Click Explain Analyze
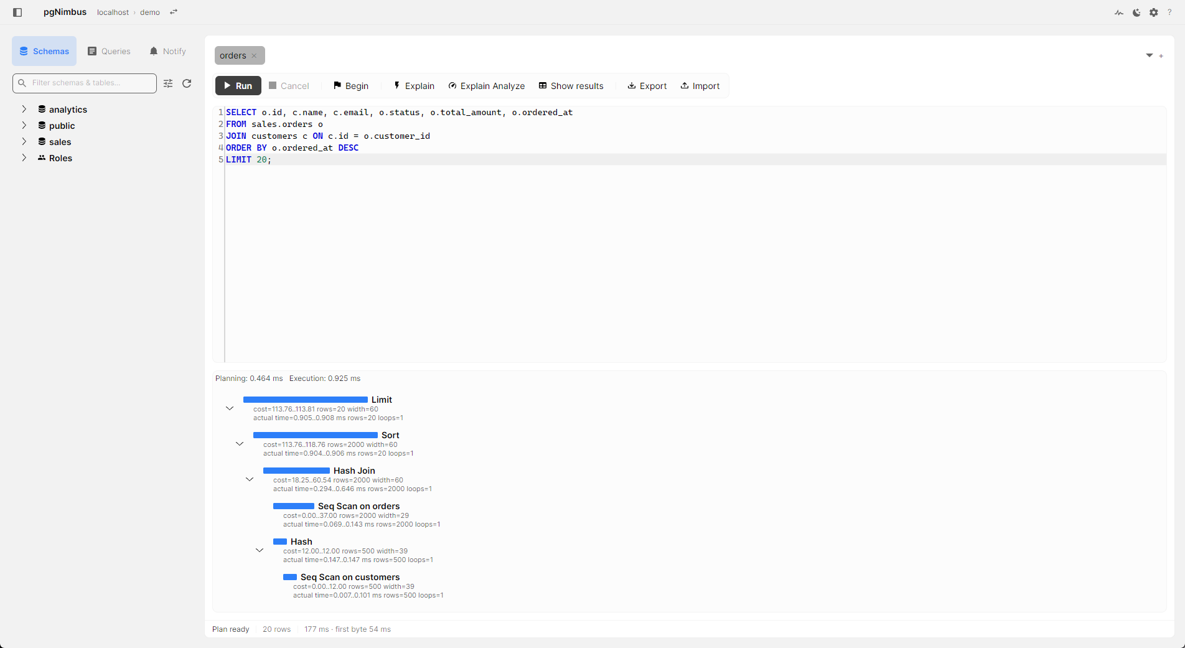The image size is (1185, 648). (x=487, y=86)
